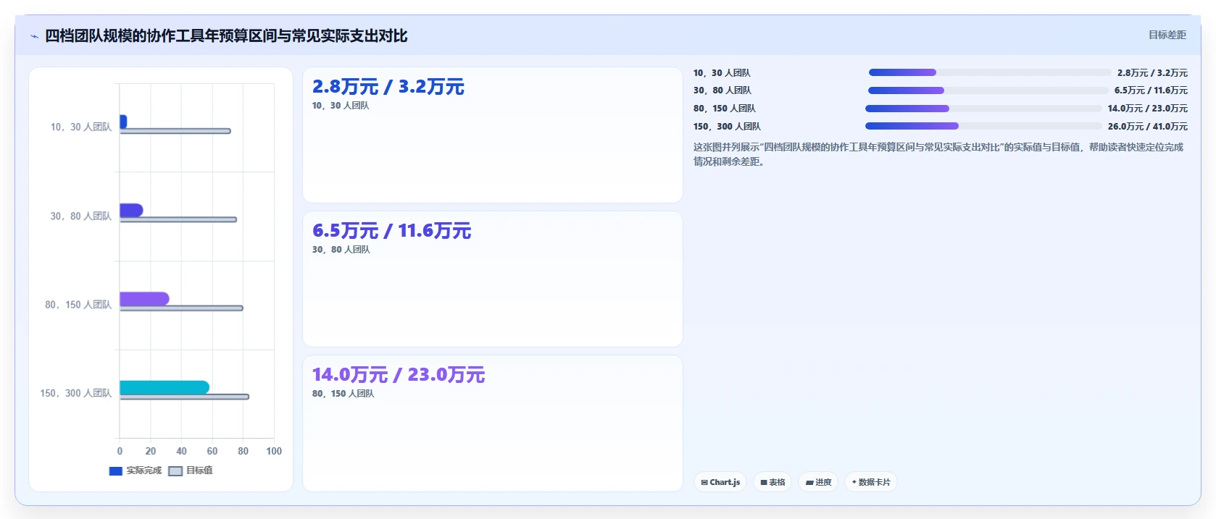Click the 80，150 人团队 label under third card
Image resolution: width=1216 pixels, height=519 pixels.
tap(343, 394)
